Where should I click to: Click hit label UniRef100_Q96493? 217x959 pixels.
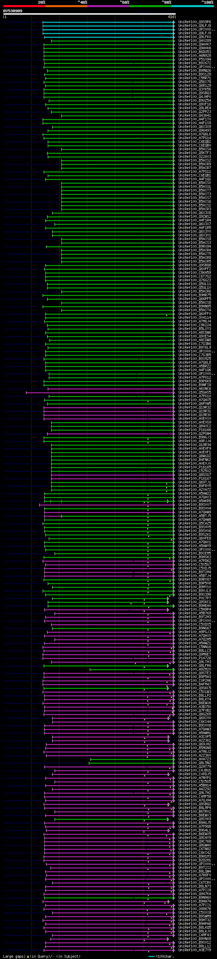[x=195, y=131]
